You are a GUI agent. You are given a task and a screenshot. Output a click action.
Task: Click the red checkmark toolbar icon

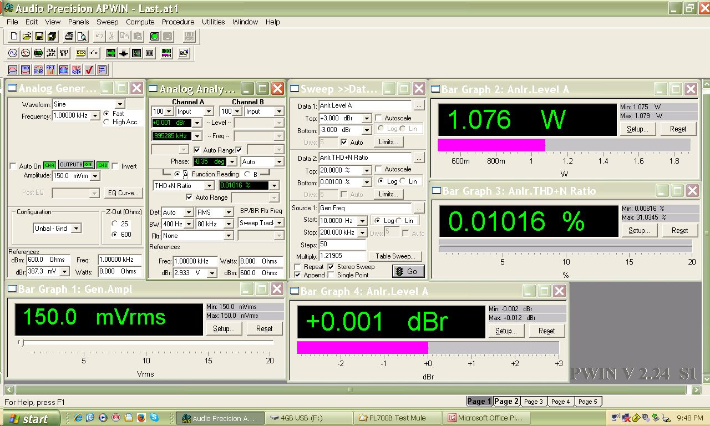click(x=89, y=70)
